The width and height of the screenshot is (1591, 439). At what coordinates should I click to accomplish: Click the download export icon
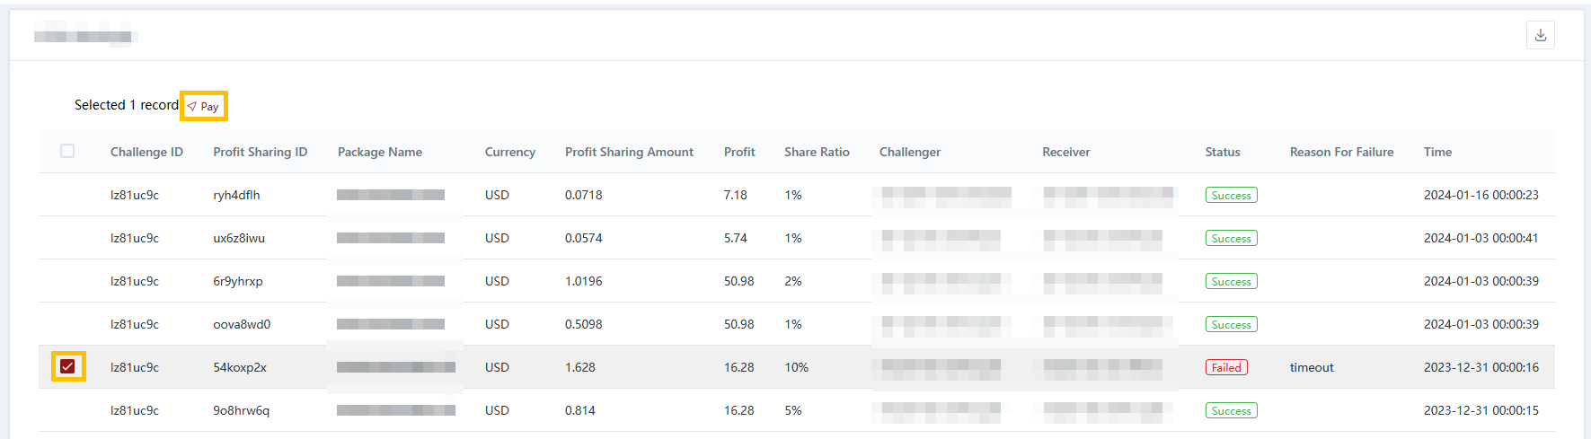pos(1540,35)
